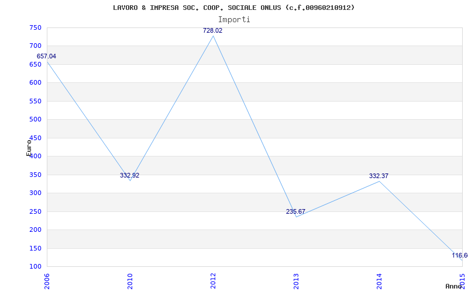This screenshot has width=468, height=292.
Task: Click y-axis tick 400
Action: pyautogui.click(x=35, y=156)
